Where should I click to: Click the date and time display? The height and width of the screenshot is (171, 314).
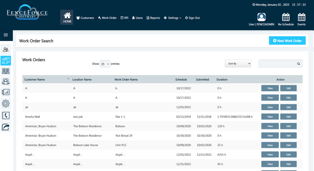[x=279, y=5]
